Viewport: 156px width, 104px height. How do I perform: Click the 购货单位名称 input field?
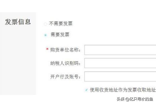pos(120,50)
